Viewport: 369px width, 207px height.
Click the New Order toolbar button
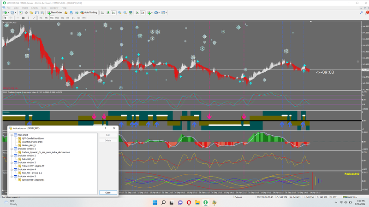pyautogui.click(x=55, y=12)
